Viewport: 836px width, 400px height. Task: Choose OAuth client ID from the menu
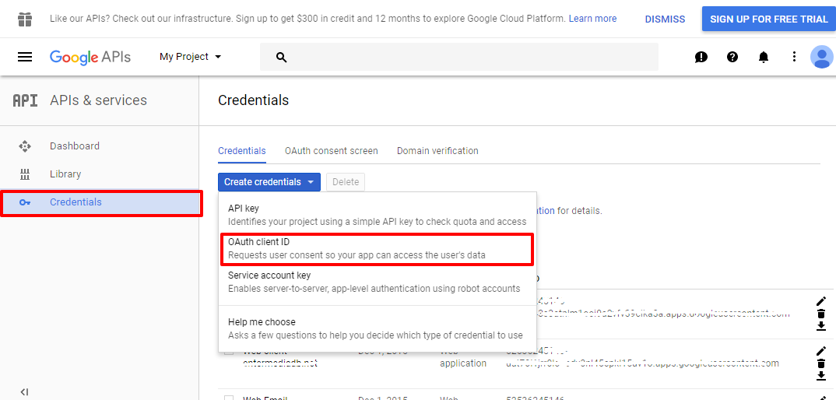tap(378, 248)
